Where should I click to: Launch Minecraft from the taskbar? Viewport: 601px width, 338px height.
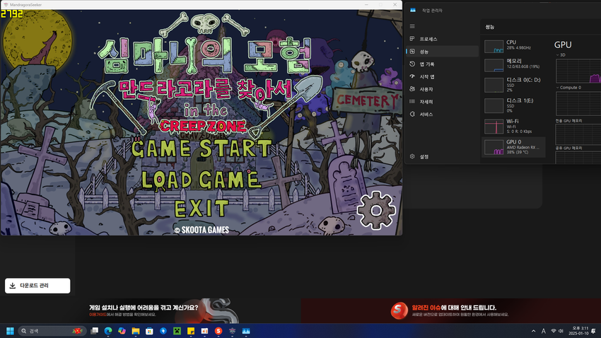point(177,331)
